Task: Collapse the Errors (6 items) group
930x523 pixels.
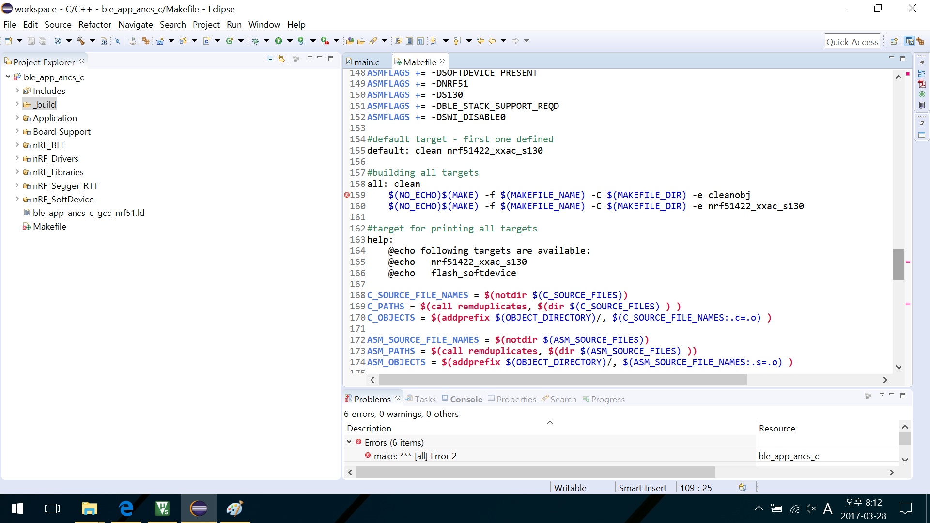Action: (x=349, y=442)
